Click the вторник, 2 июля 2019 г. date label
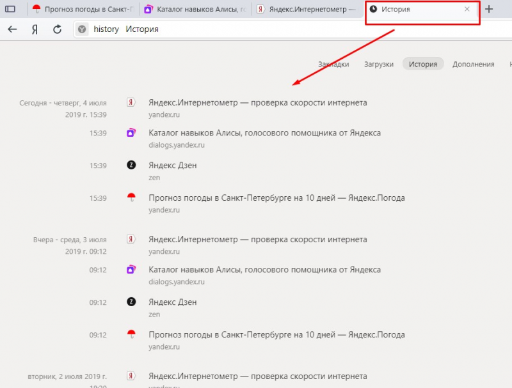The width and height of the screenshot is (512, 388). click(67, 376)
